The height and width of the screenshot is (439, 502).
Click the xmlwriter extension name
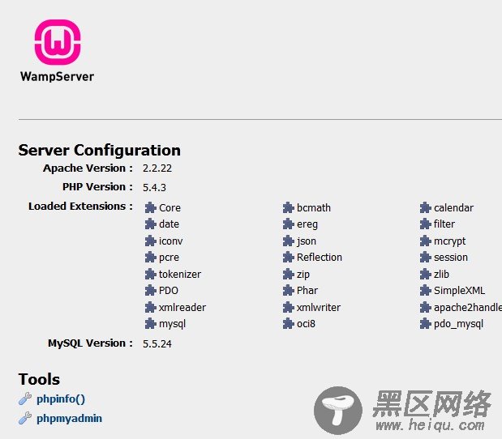[319, 308]
